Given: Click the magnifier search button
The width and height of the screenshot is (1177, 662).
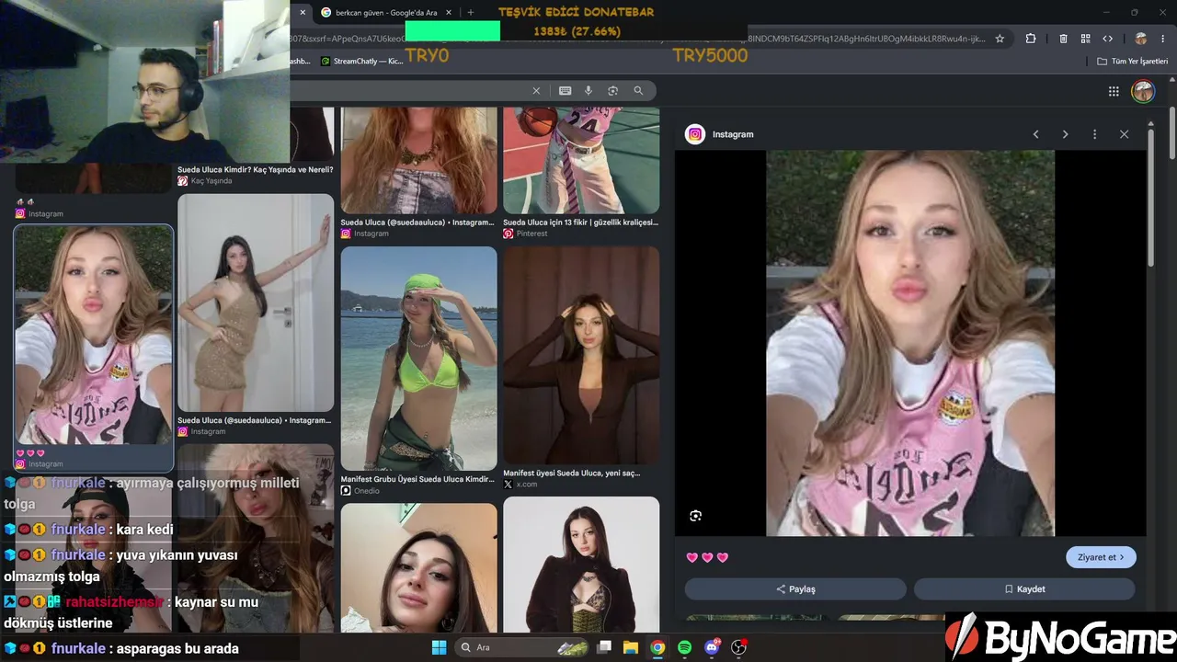Looking at the screenshot, I should tap(638, 91).
